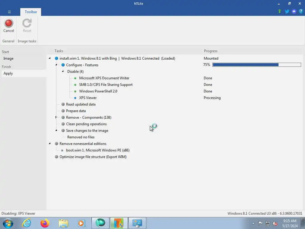
Task: Click 'Removed no files' text
Action: pos(81,137)
